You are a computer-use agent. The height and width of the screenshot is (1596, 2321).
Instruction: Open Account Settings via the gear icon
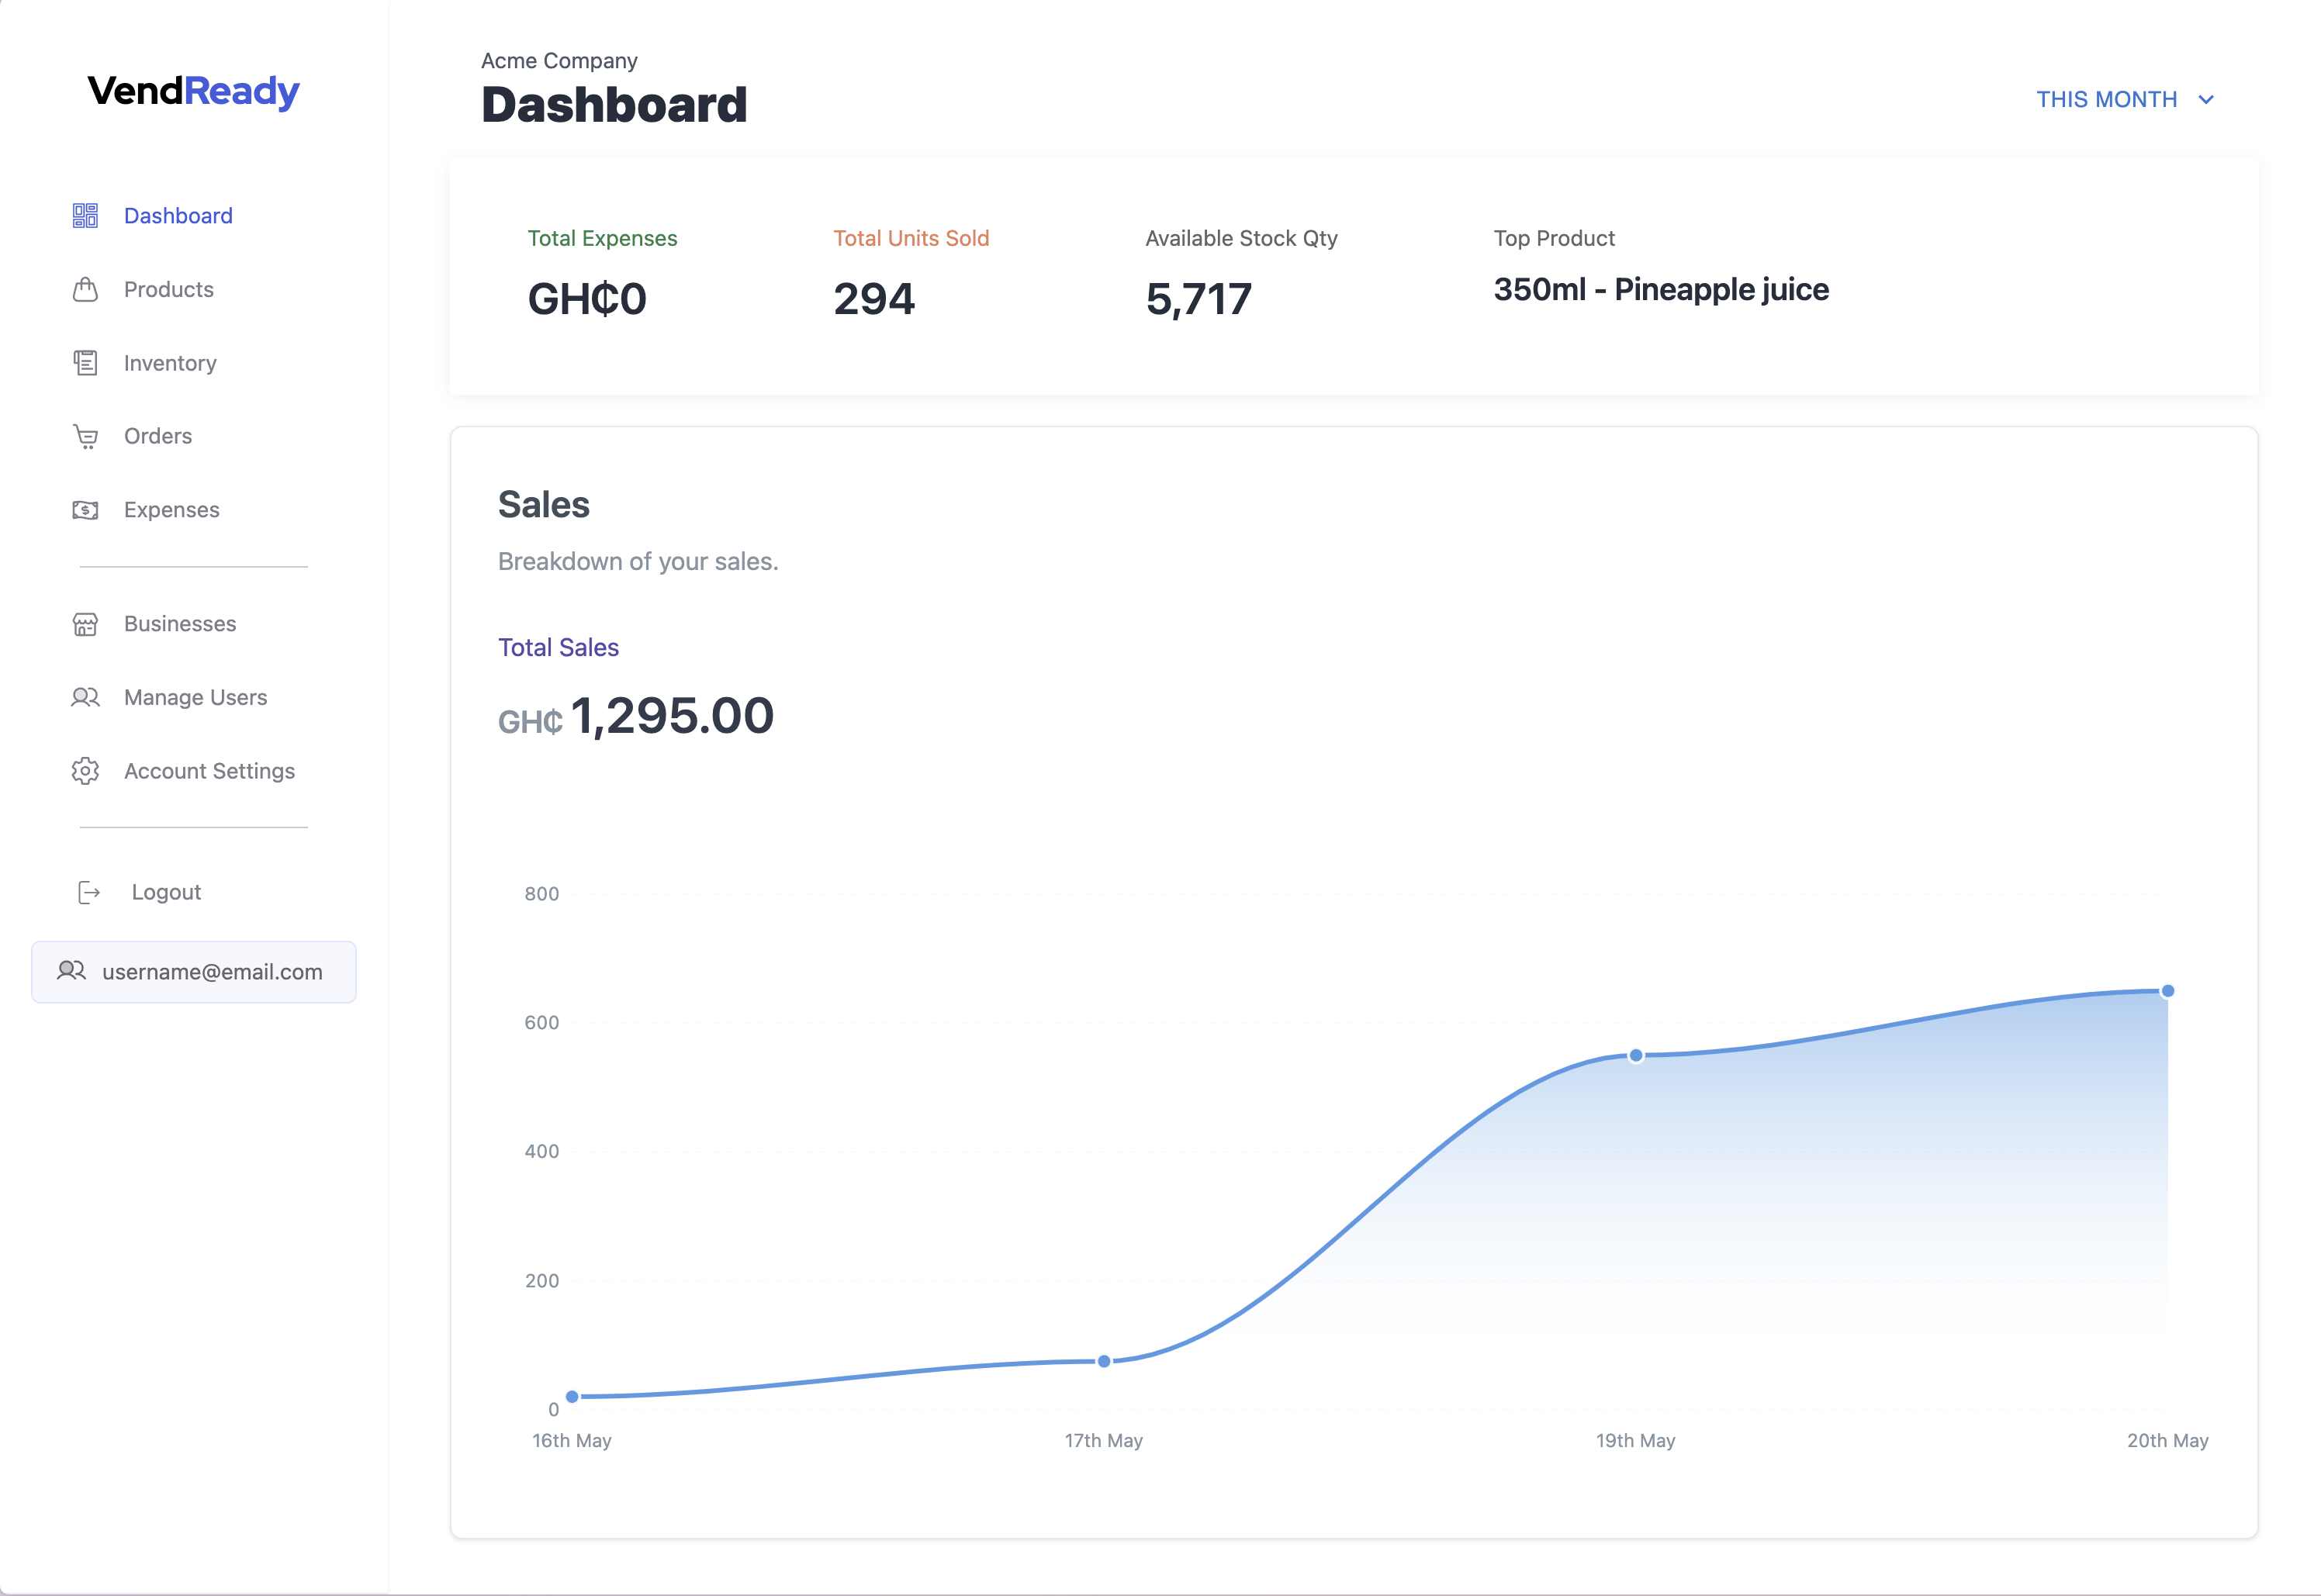[x=85, y=770]
